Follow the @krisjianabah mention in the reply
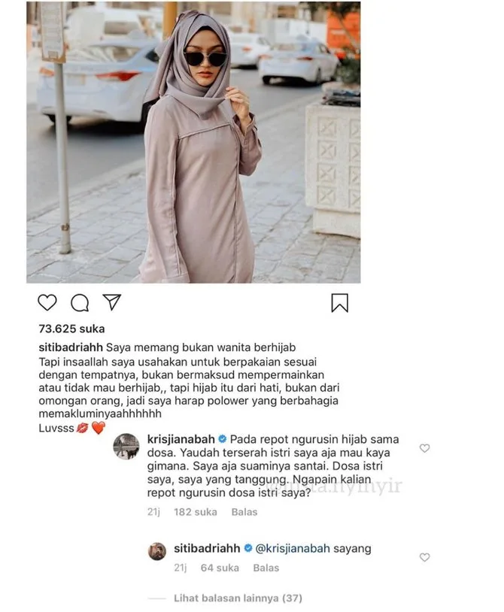Image resolution: width=504 pixels, height=612 pixels. pos(293,548)
